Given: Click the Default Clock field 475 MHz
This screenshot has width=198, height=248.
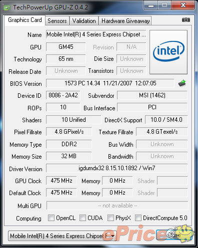Looking at the screenshot, I should tap(61, 193).
